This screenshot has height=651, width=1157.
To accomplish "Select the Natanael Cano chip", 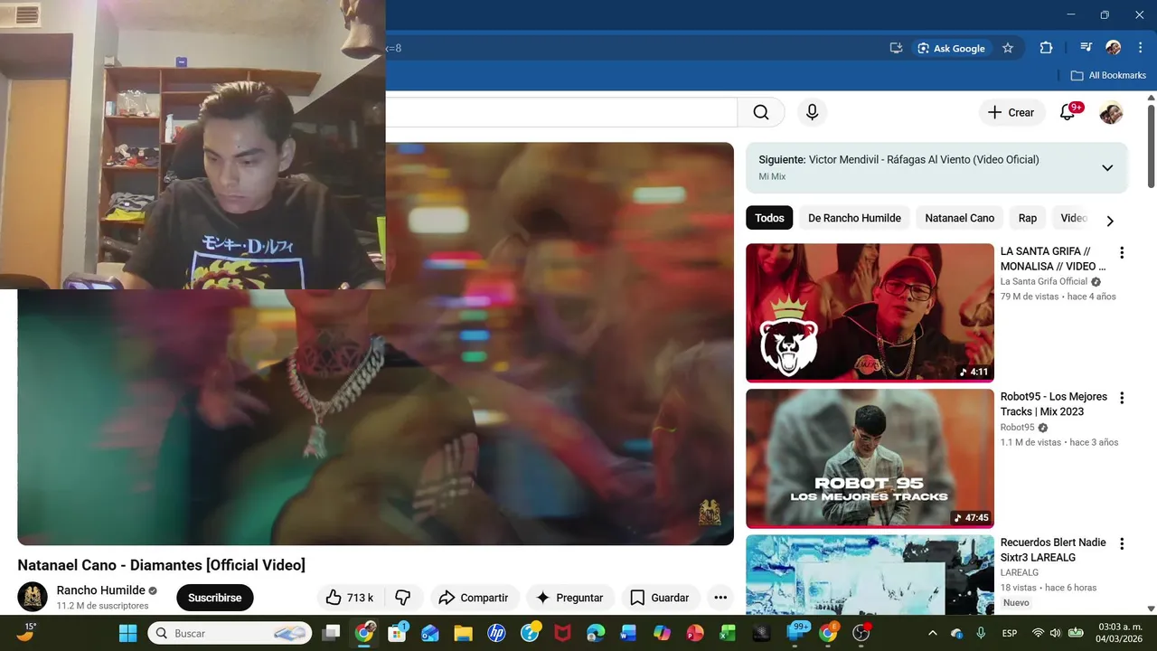I will click(x=959, y=218).
